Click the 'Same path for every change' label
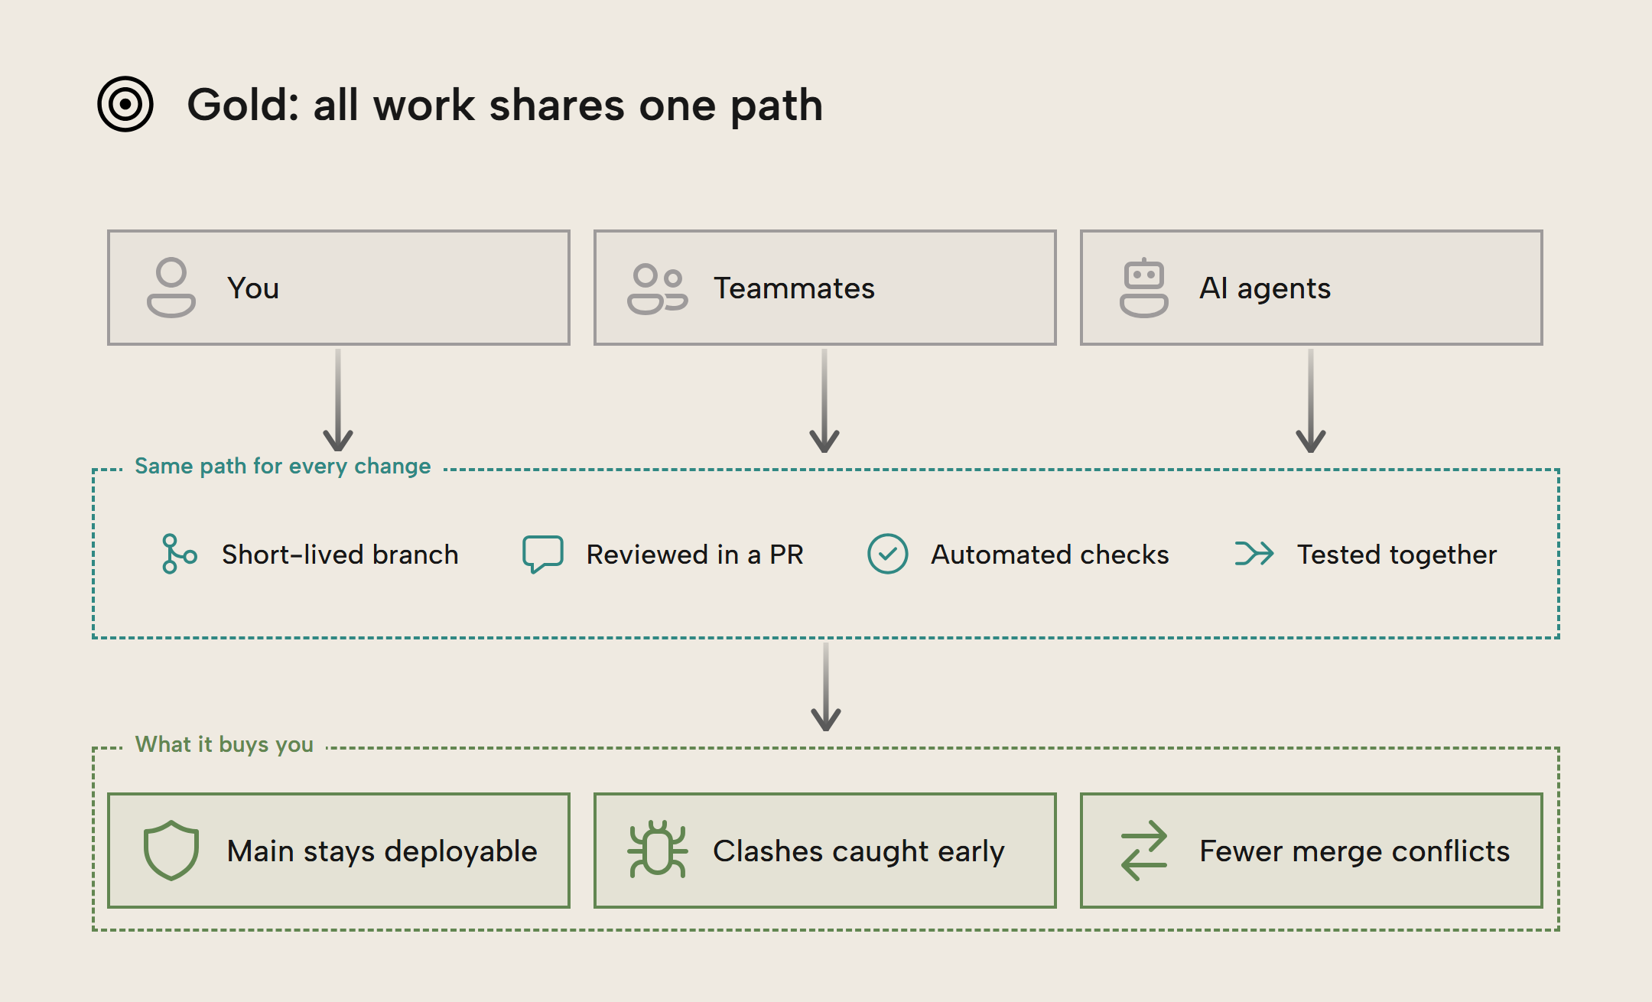Screen dimensions: 1652x1002 pyautogui.click(x=283, y=466)
